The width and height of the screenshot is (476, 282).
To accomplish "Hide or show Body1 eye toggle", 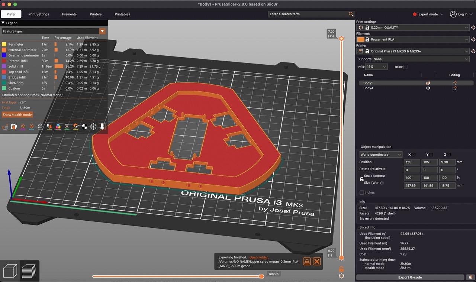I will [428, 83].
